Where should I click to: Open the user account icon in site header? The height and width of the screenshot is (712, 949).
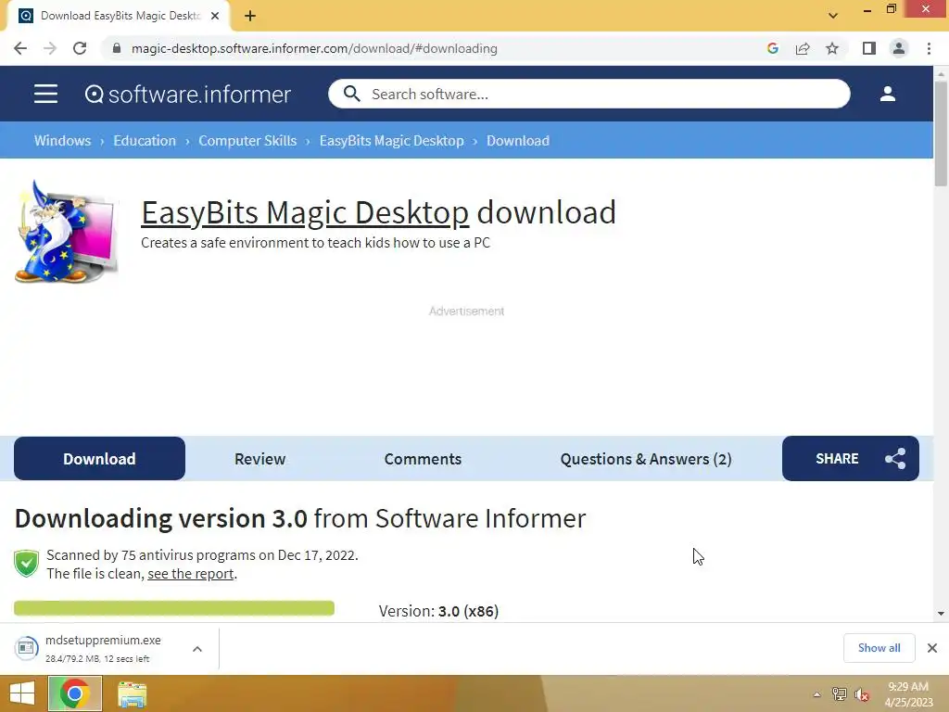(887, 94)
